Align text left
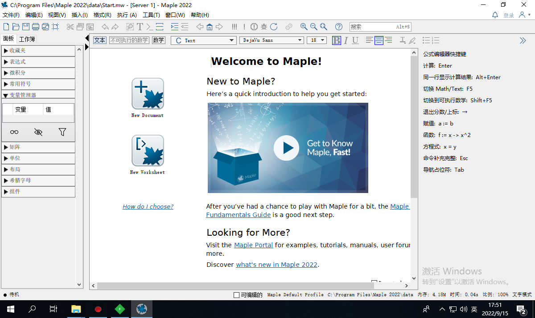The height and width of the screenshot is (318, 535). [x=370, y=40]
